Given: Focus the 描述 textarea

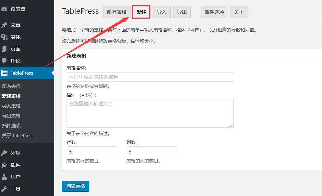Looking at the screenshot, I should (x=150, y=113).
